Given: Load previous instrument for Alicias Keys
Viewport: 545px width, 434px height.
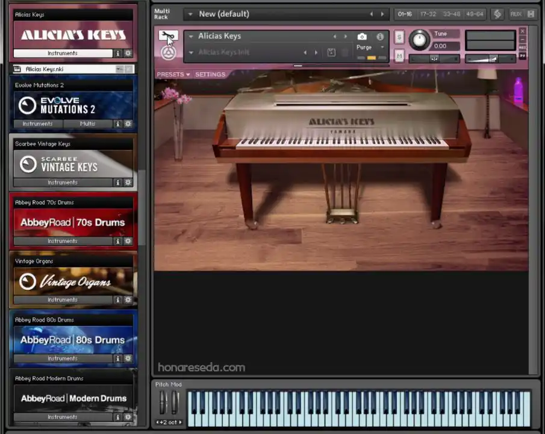Looking at the screenshot, I should pyautogui.click(x=335, y=36).
